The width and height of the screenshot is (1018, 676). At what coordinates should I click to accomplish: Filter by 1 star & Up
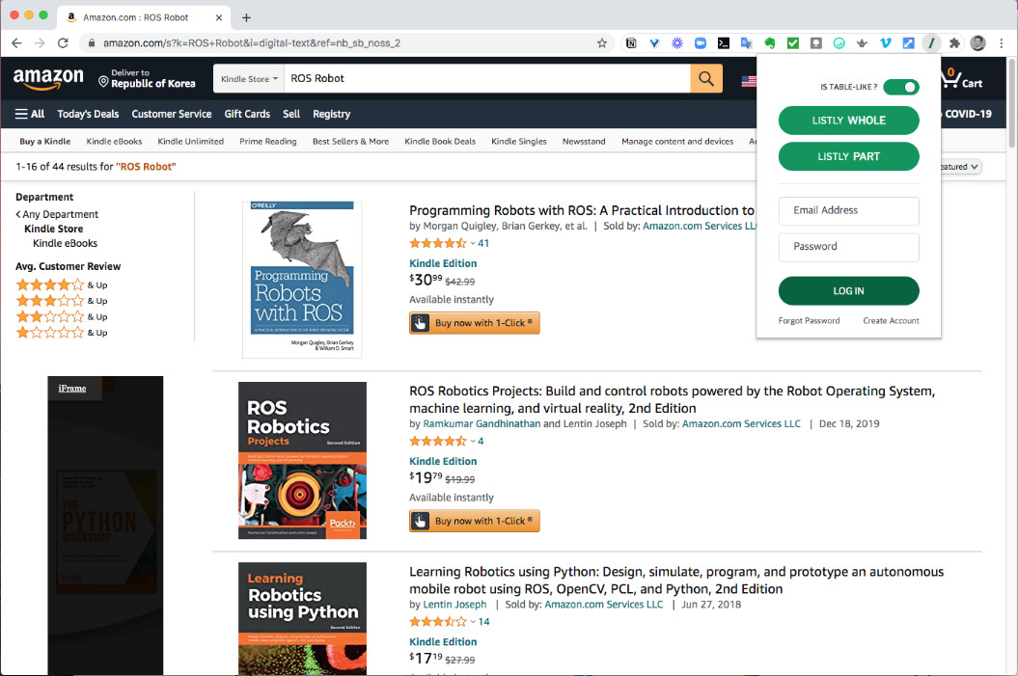click(62, 333)
